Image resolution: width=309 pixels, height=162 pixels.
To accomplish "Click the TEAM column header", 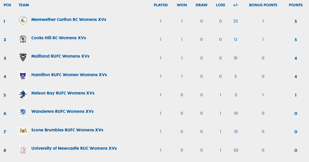I will pyautogui.click(x=24, y=5).
